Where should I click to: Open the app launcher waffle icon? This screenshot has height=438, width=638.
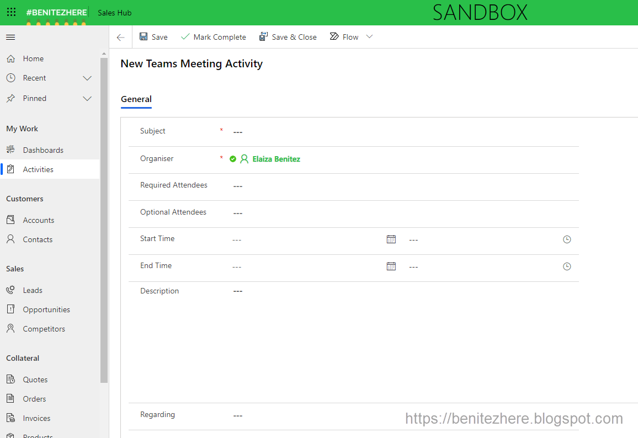pos(11,12)
